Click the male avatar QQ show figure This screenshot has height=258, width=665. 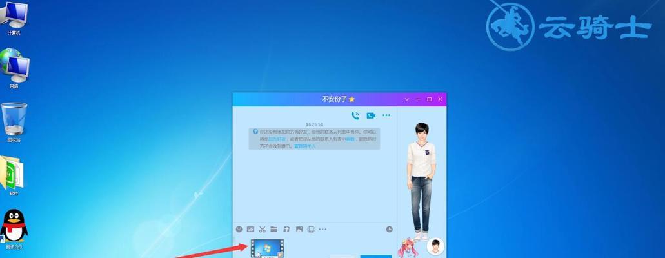coord(421,182)
